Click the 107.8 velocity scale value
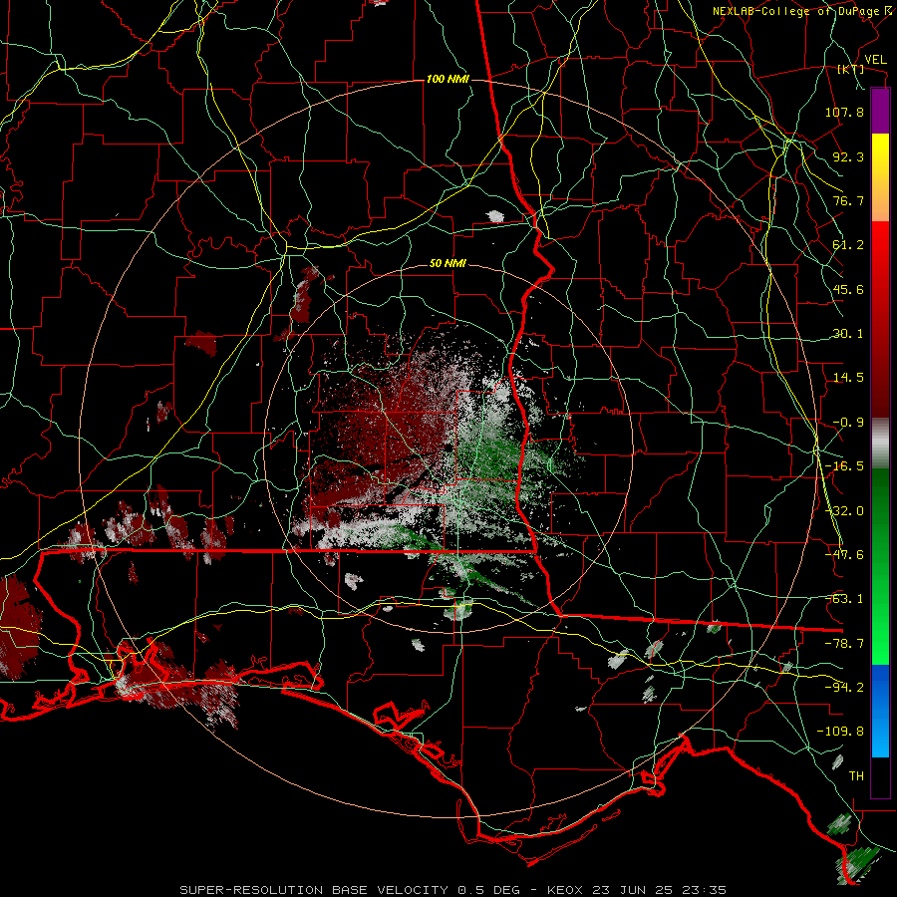Screen dimensions: 897x897 (844, 112)
